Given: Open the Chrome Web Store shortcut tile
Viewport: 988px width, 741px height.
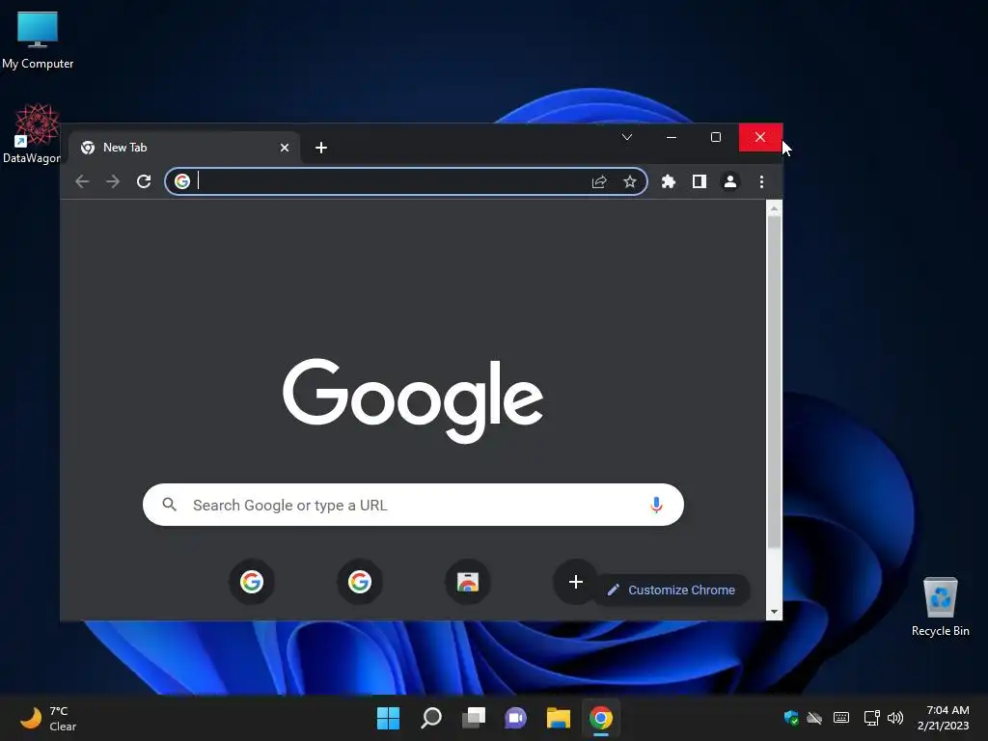Looking at the screenshot, I should click(468, 582).
